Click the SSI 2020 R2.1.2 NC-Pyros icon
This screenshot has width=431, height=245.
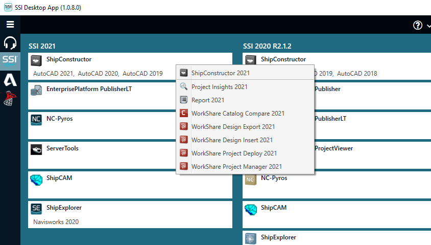tap(251, 180)
